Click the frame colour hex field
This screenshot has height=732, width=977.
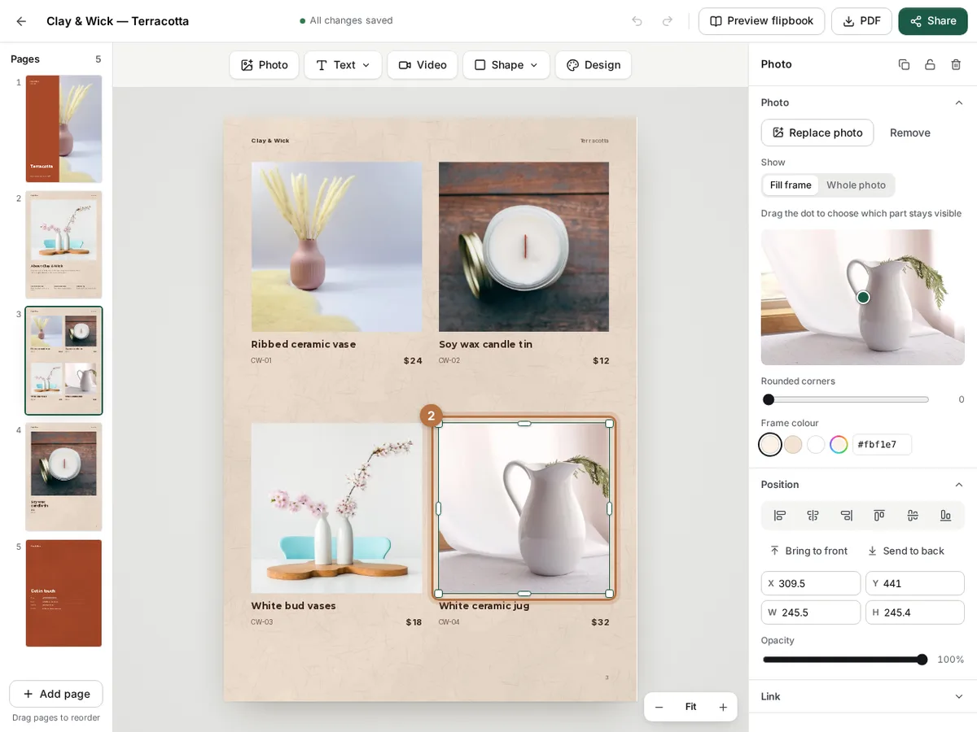tap(882, 445)
